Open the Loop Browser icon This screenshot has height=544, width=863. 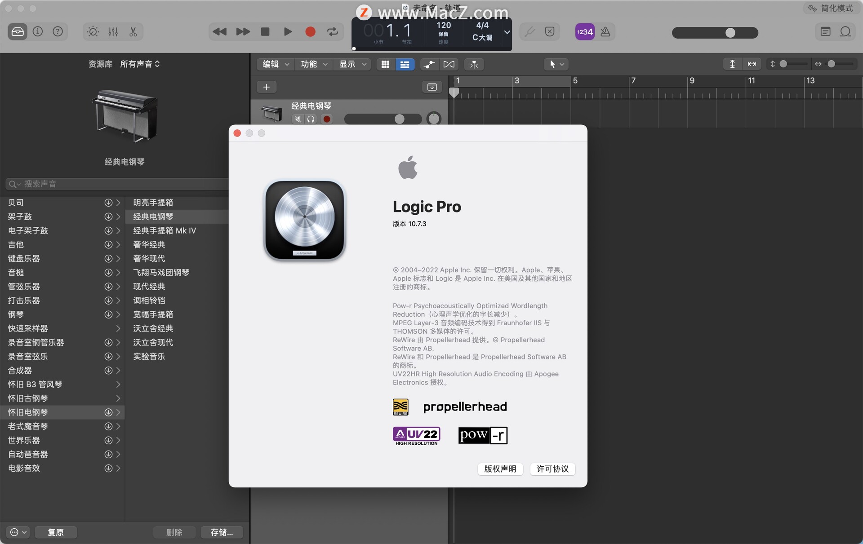coord(845,32)
